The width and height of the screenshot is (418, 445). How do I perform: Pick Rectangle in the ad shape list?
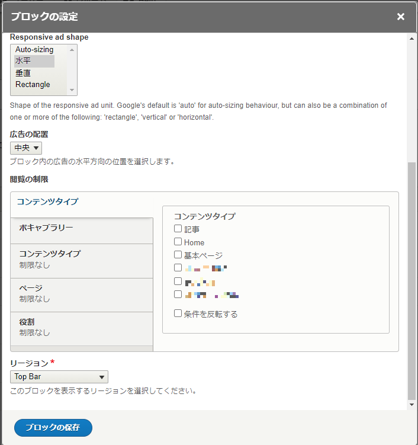point(34,85)
